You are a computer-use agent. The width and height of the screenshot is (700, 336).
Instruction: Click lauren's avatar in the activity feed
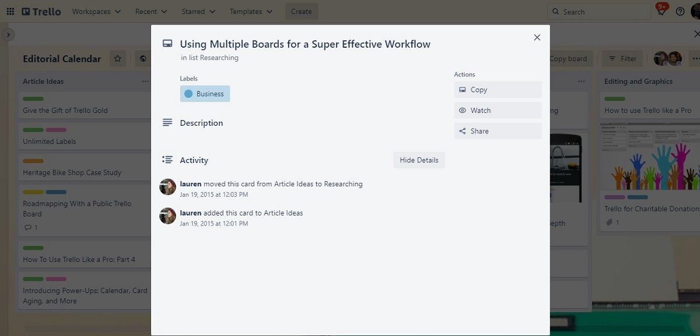(x=168, y=187)
